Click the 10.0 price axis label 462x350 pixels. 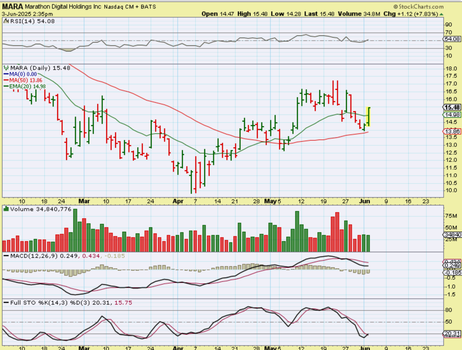pos(451,190)
